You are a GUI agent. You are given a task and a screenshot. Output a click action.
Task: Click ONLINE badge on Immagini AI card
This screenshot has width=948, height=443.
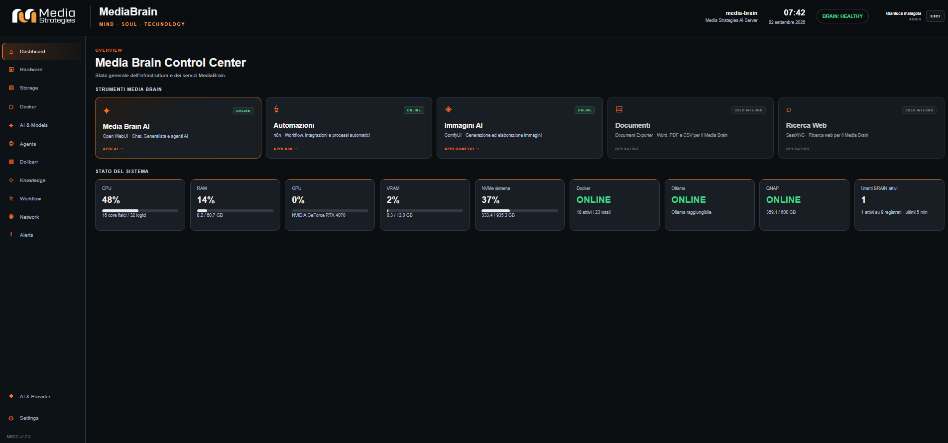click(x=585, y=110)
